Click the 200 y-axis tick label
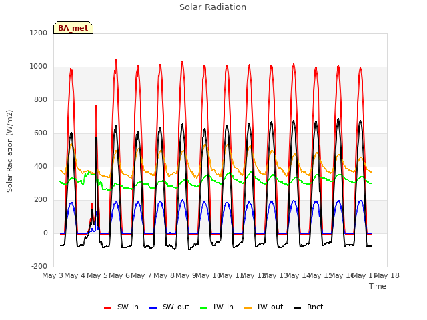Image resolution: width=427 pixels, height=320 pixels. [x=41, y=200]
